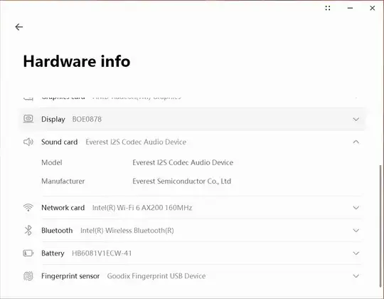Expand the Bluetooth row chevron

(x=356, y=231)
